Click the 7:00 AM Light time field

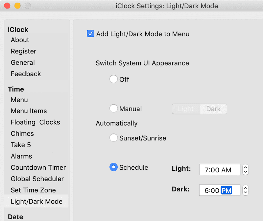coord(220,170)
